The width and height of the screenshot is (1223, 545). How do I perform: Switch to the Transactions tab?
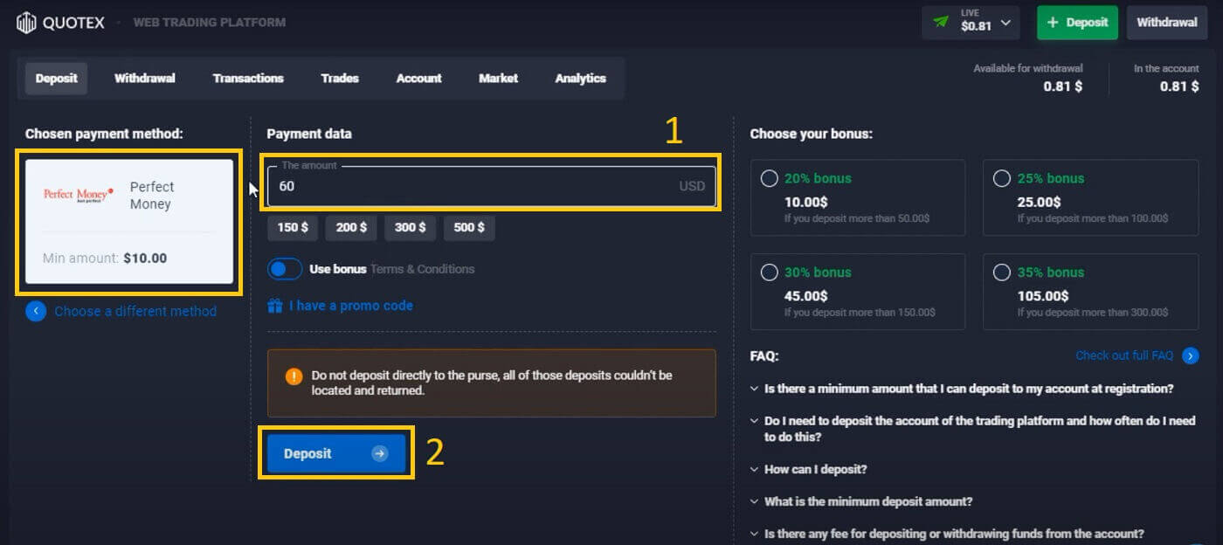248,78
